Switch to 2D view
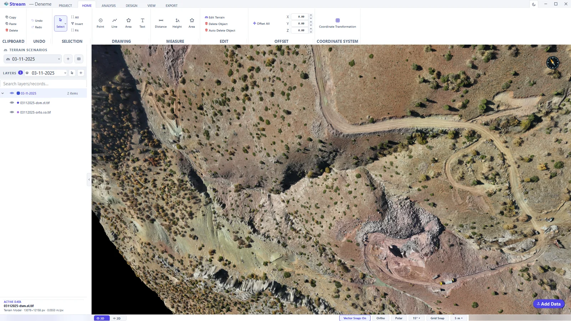This screenshot has height=321, width=571. pos(117,318)
